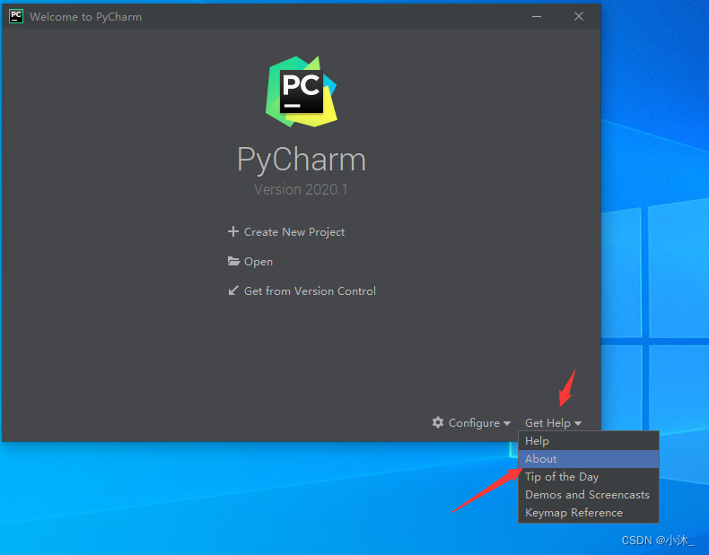The image size is (709, 555).
Task: Click the plus icon for new project
Action: pyautogui.click(x=232, y=231)
